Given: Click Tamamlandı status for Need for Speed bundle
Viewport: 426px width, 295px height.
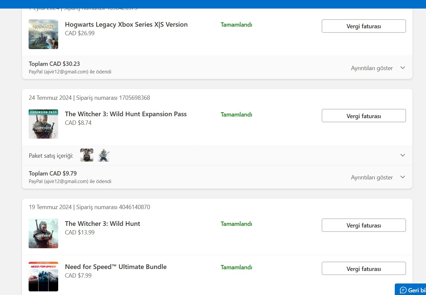Looking at the screenshot, I should click(236, 267).
